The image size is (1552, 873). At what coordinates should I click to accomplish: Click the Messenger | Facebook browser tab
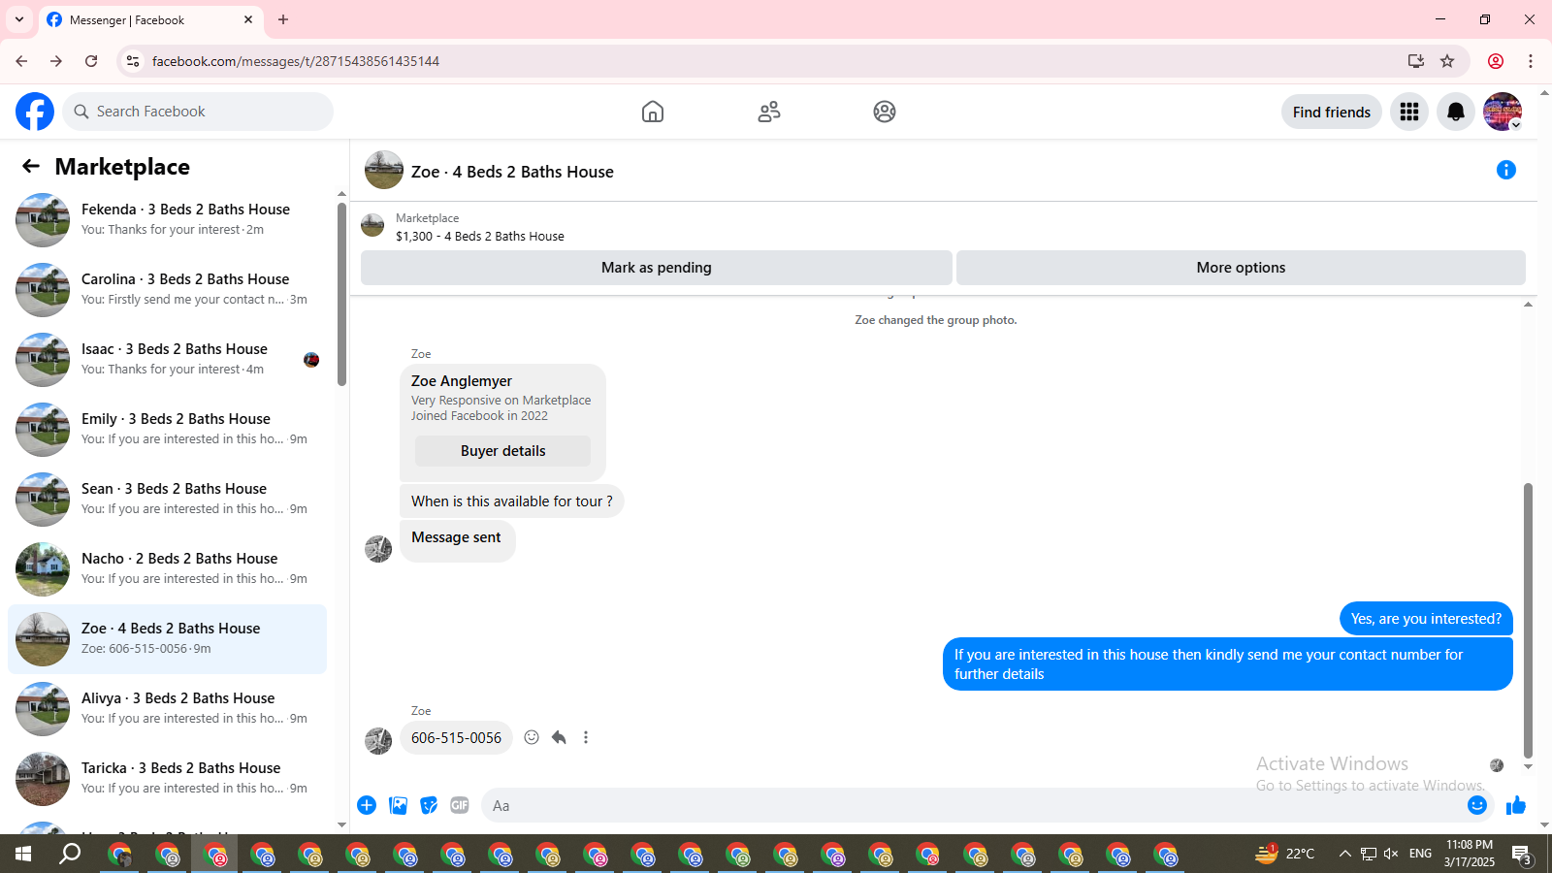pyautogui.click(x=150, y=19)
